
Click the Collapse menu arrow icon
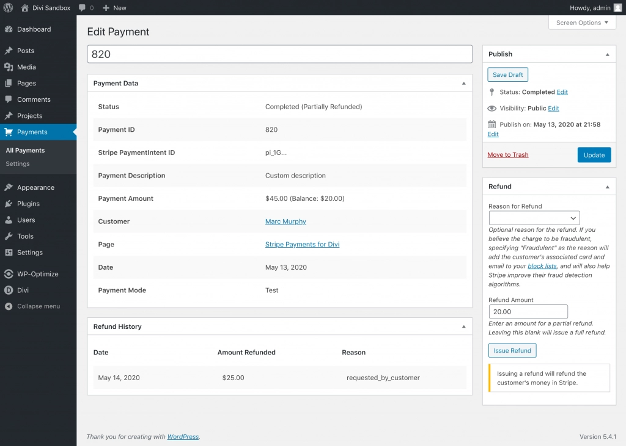click(9, 306)
